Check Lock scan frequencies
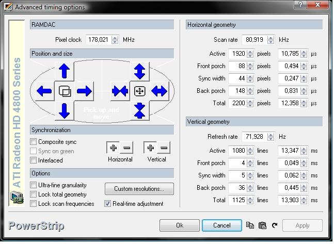 pos(33,204)
